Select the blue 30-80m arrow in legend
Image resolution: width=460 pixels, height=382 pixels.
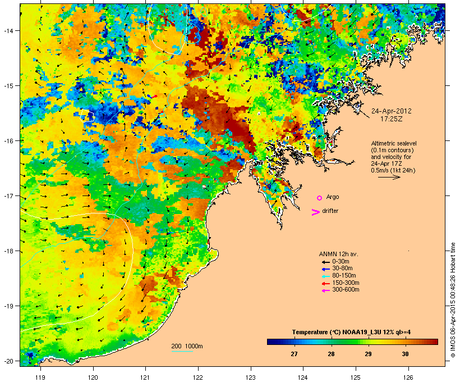[326, 269]
